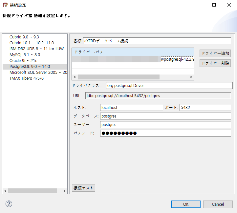Click right arrow of driver path scrollbar

191,77
